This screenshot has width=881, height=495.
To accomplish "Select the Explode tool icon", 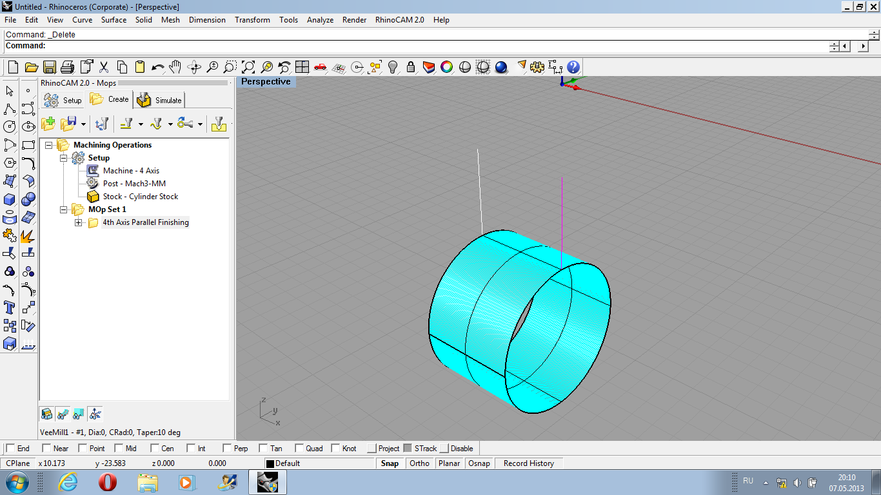I will (x=28, y=236).
